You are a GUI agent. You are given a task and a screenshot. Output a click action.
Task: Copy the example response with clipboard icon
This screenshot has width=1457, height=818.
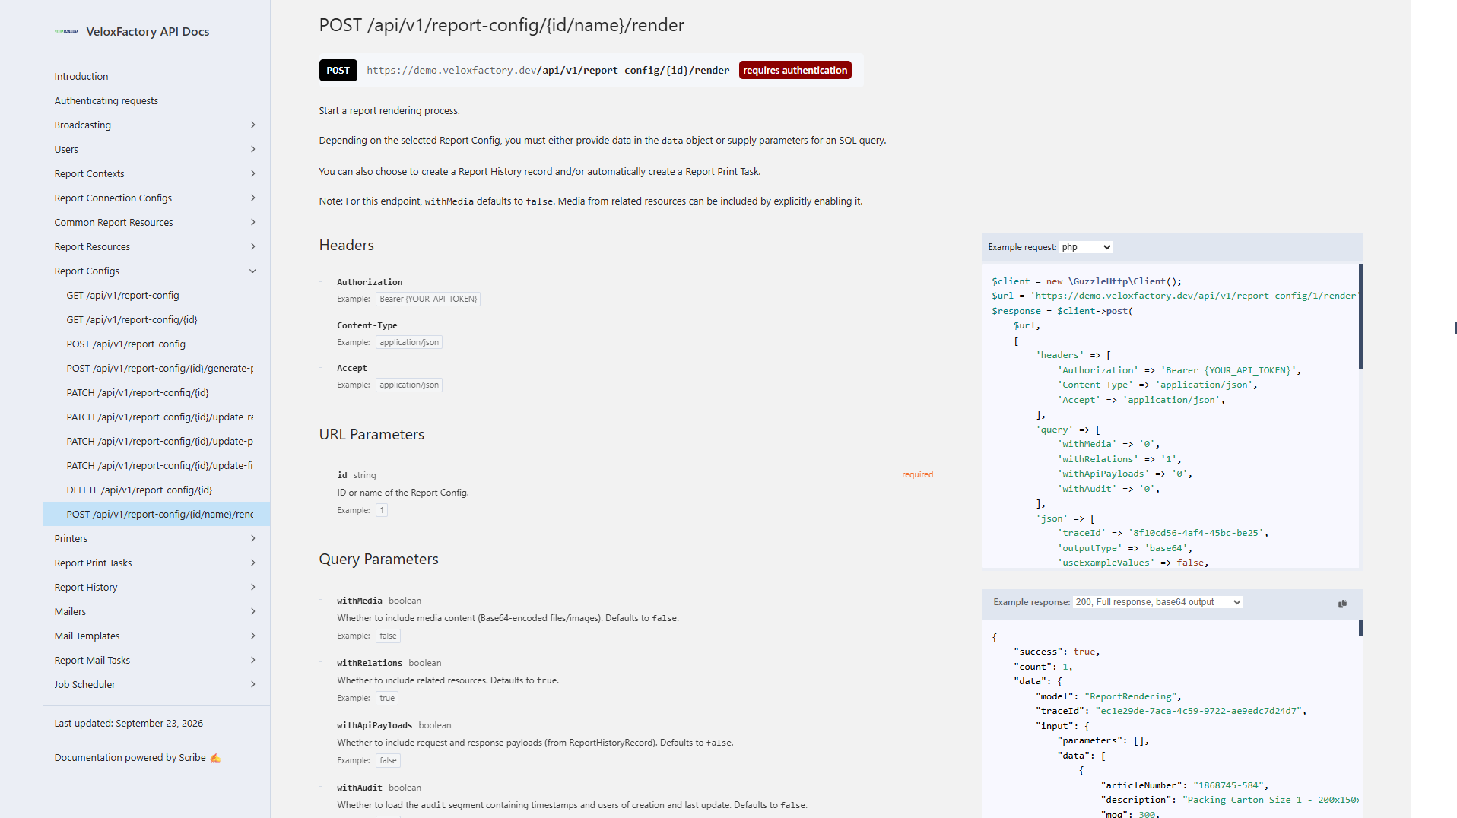click(x=1342, y=604)
